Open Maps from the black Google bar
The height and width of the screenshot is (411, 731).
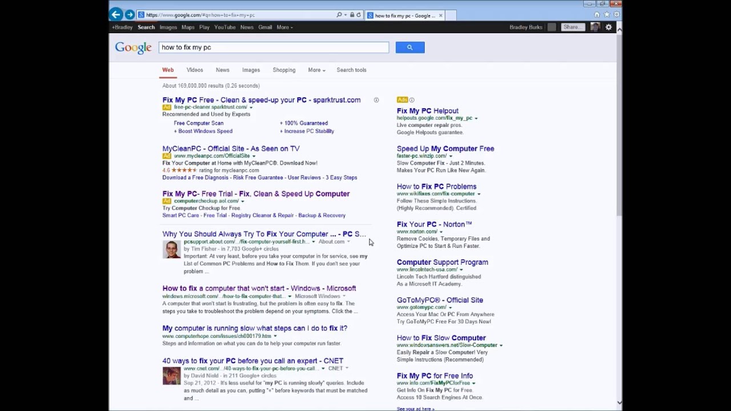(x=188, y=27)
